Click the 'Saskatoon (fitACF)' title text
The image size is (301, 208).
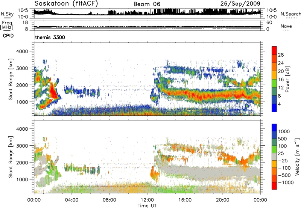66,4
